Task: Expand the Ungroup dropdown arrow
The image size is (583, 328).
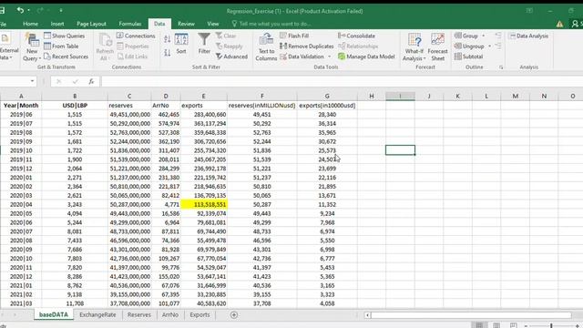Action: (x=489, y=46)
